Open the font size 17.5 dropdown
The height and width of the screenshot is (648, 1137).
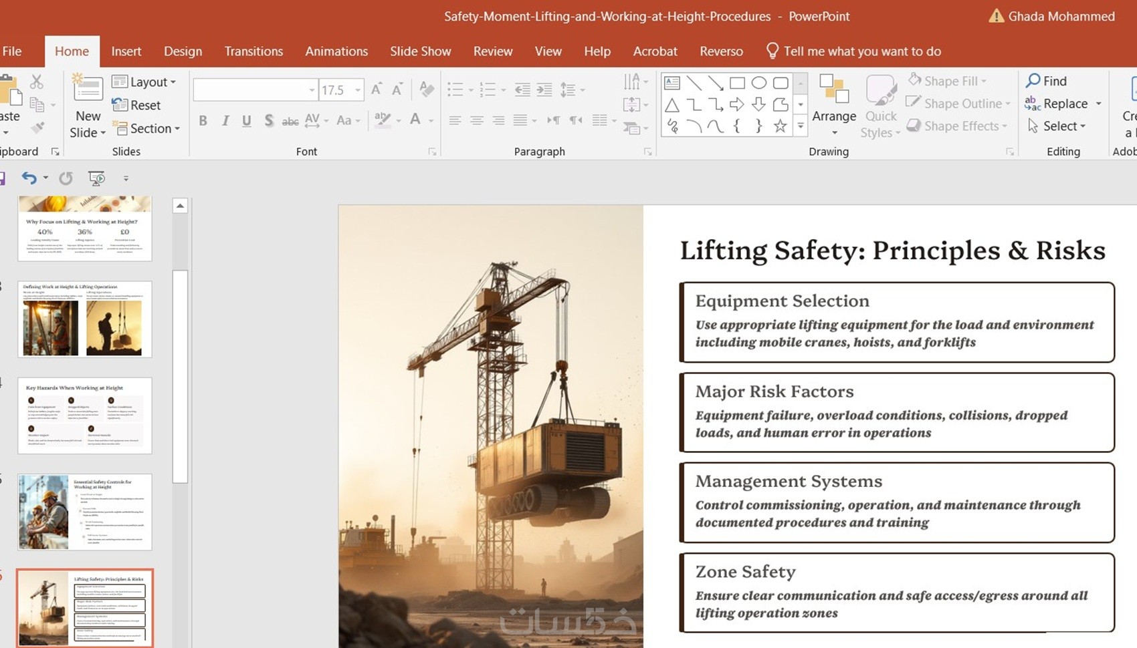coord(358,90)
